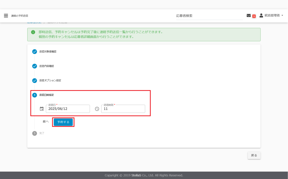The image size is (288, 179).
Task: Go back with the 前へ button
Action: click(x=46, y=122)
